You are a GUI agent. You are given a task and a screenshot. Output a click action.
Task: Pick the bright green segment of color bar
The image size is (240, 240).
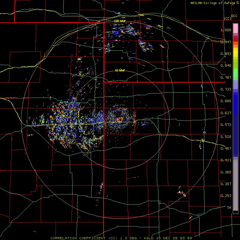click(x=235, y=73)
